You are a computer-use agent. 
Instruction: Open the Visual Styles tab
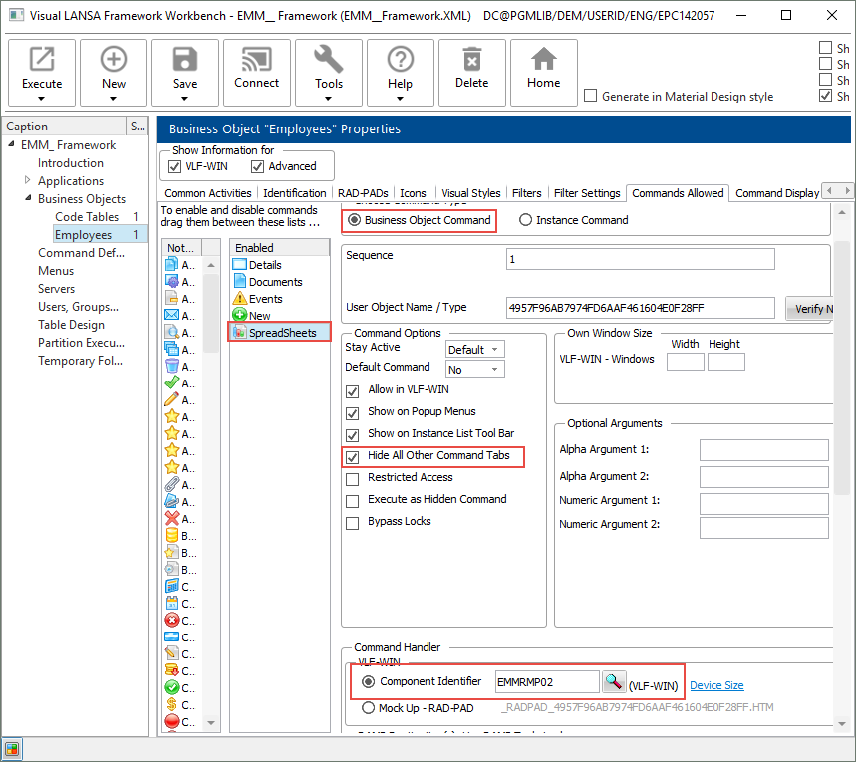[x=470, y=193]
